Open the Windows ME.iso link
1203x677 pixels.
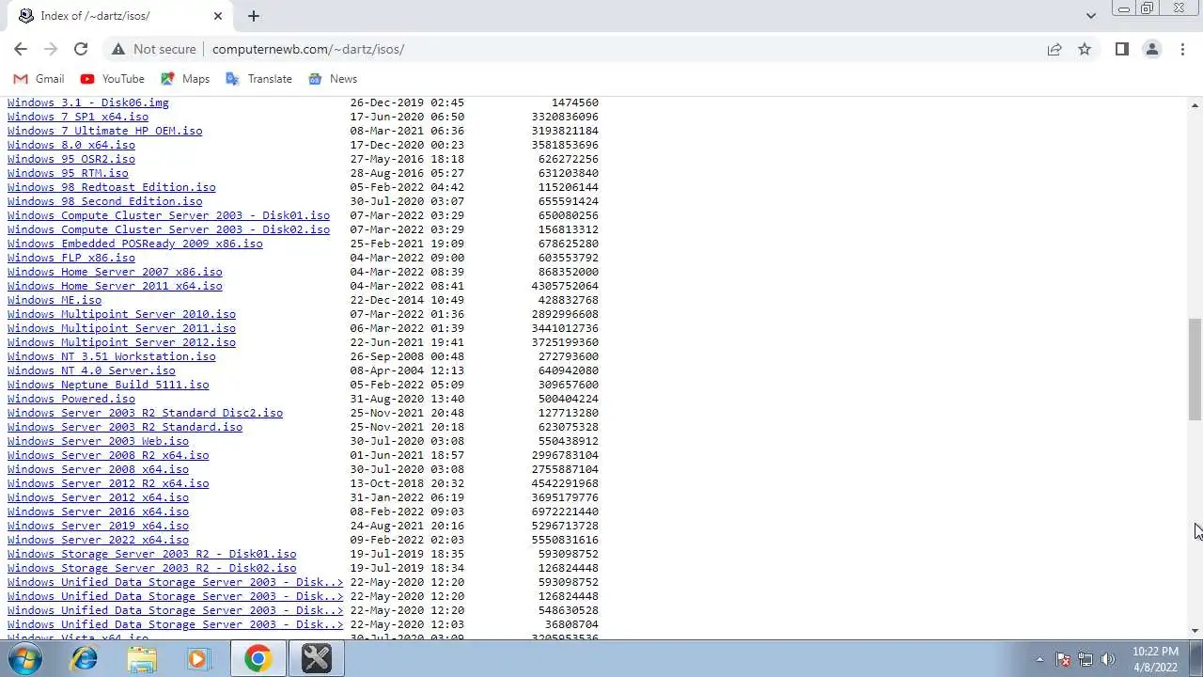point(55,300)
